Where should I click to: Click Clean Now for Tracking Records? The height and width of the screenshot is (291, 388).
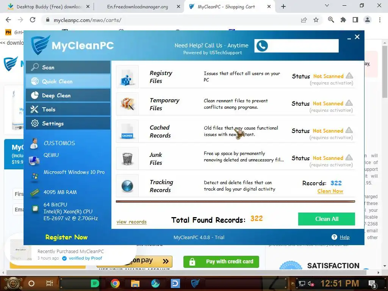pos(330,191)
